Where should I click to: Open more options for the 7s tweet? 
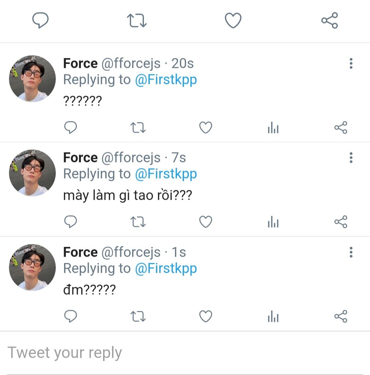351,158
